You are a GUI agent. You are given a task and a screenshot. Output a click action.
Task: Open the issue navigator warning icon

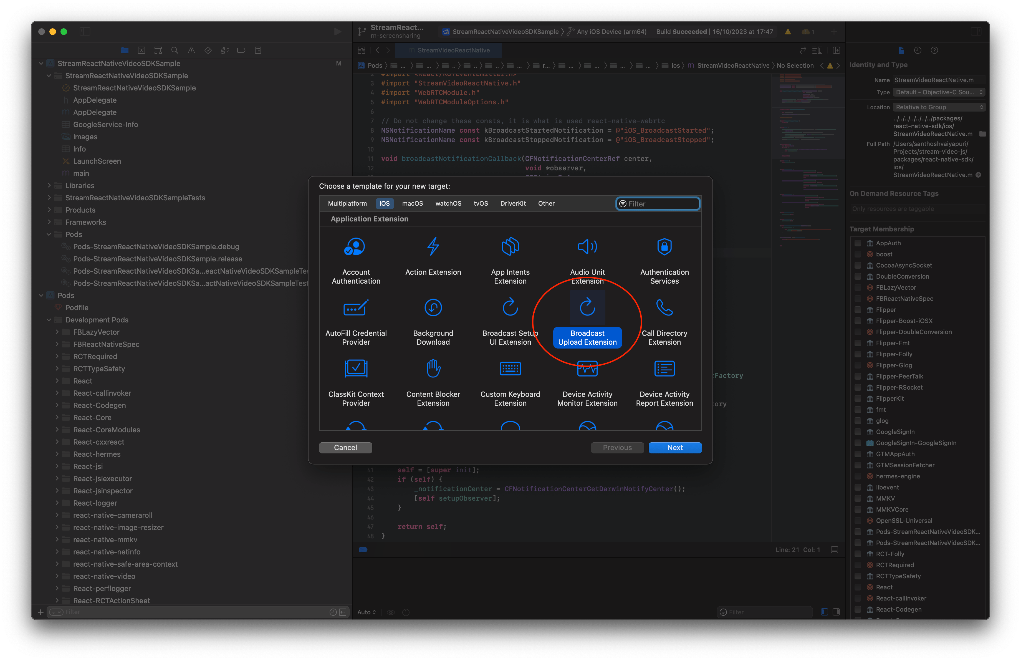point(191,50)
